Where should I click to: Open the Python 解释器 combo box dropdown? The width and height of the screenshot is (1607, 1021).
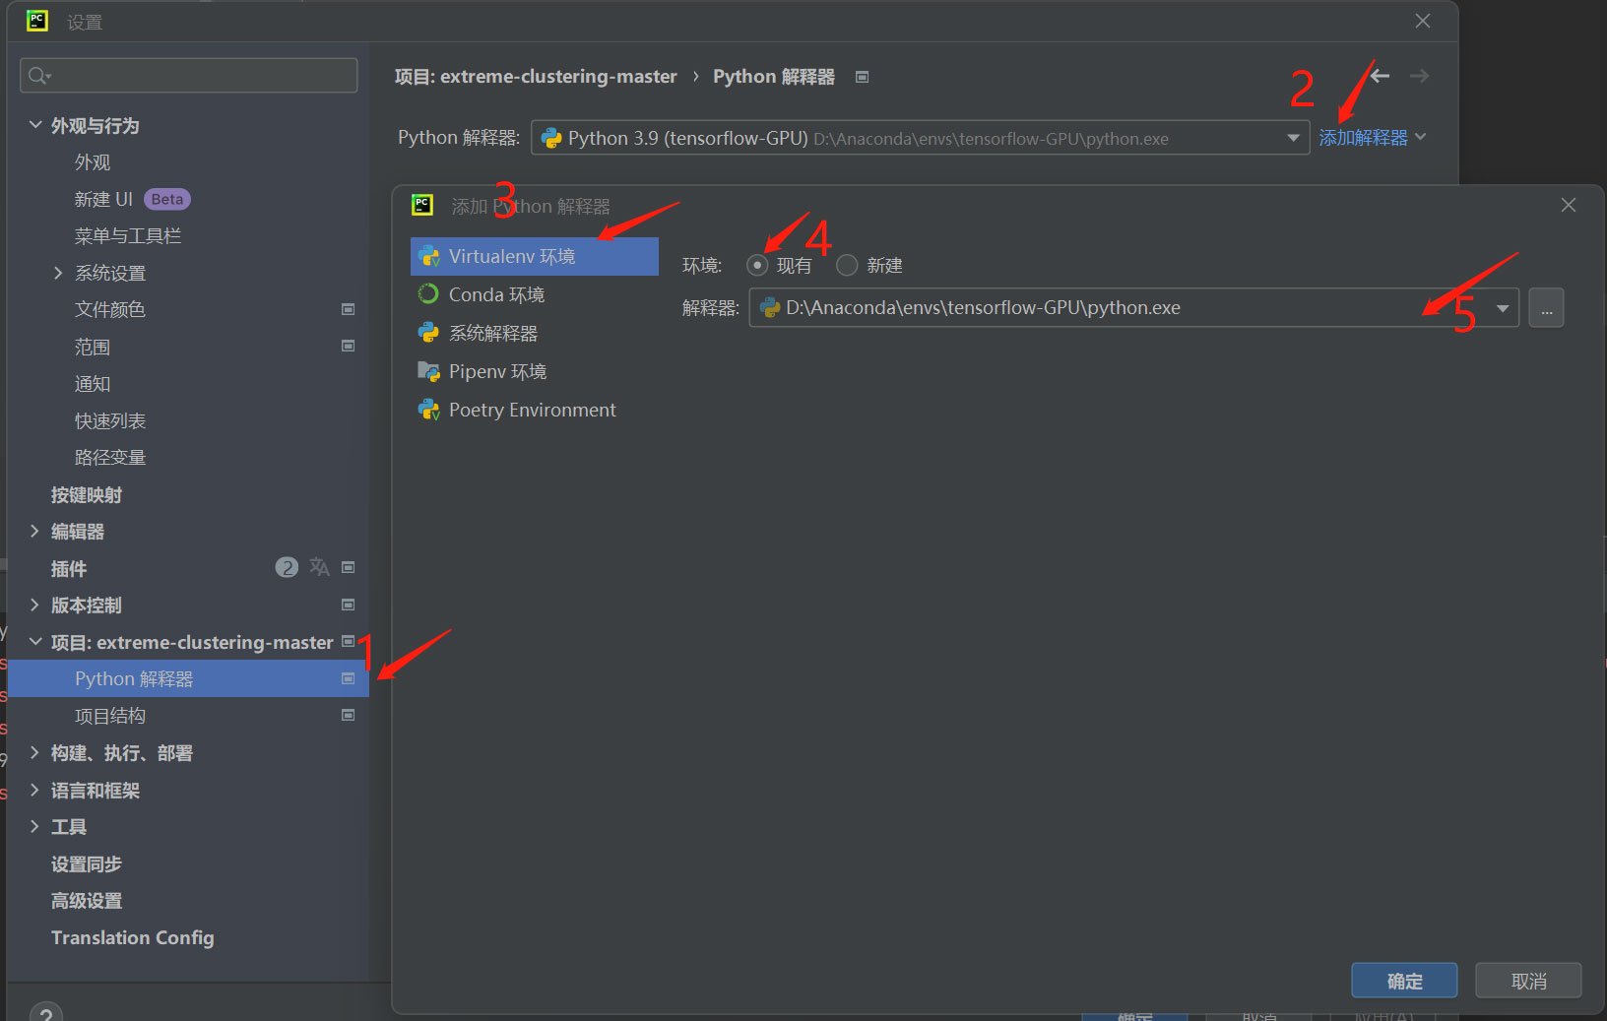(x=1293, y=138)
